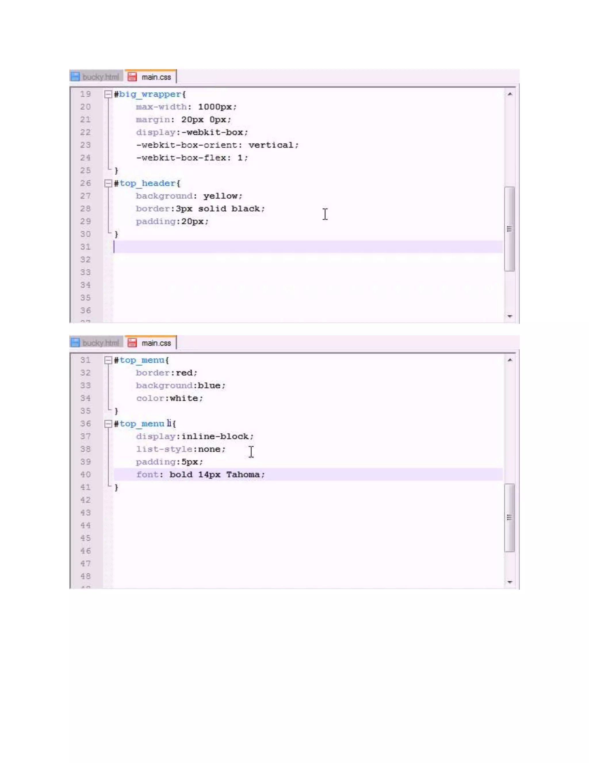589x763 pixels.
Task: Select main.css tab above #top_menu code
Action: click(x=151, y=343)
